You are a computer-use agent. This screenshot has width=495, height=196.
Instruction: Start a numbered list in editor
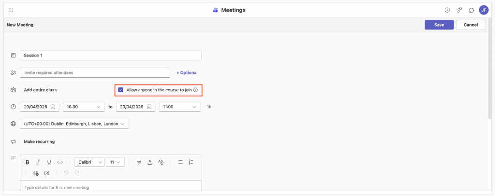tap(191, 162)
